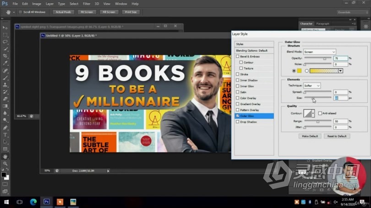This screenshot has width=371, height=208.
Task: Enable the Texture checkbox
Action: coord(241,68)
